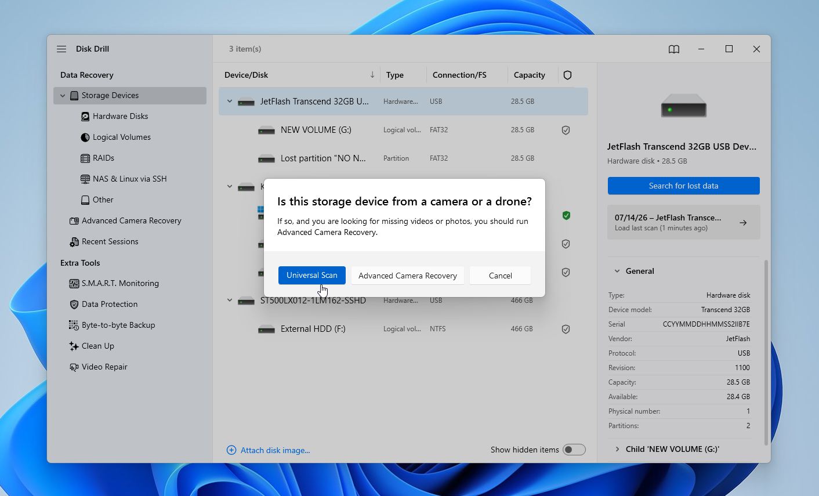Expand the Child 'NEW VOLUME (G:)' section
Image resolution: width=819 pixels, height=496 pixels.
[x=617, y=449]
